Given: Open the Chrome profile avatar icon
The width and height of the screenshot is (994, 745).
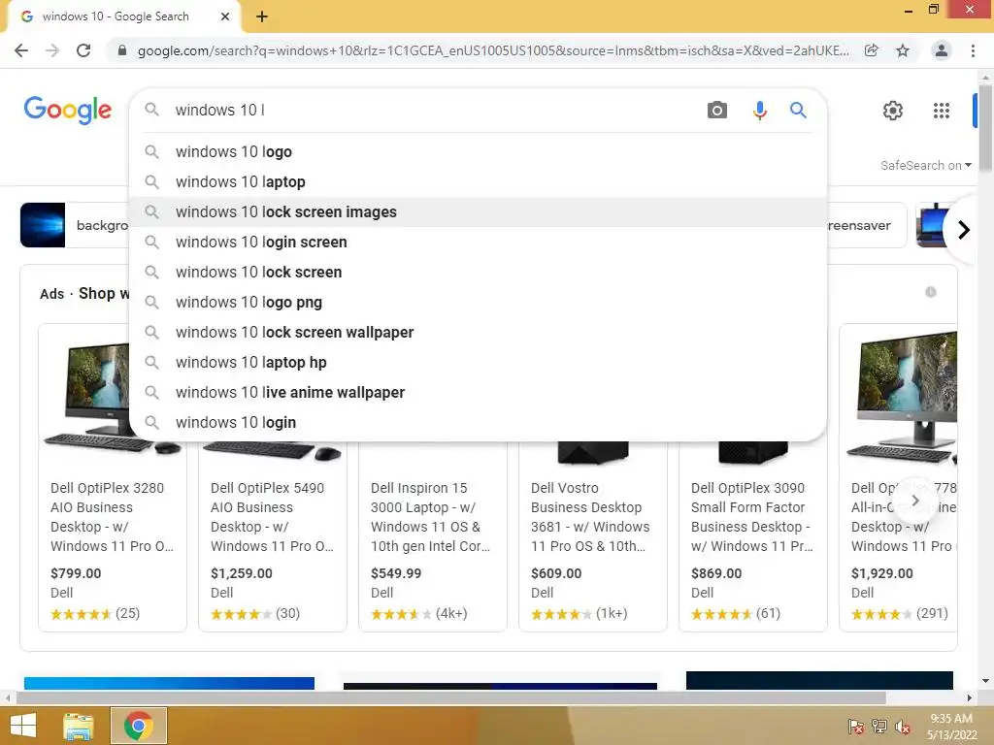Looking at the screenshot, I should click(x=942, y=50).
